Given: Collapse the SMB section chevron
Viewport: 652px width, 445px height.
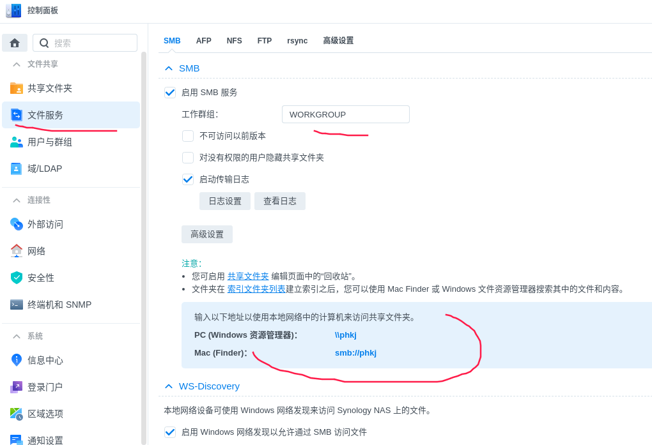Looking at the screenshot, I should pos(169,68).
